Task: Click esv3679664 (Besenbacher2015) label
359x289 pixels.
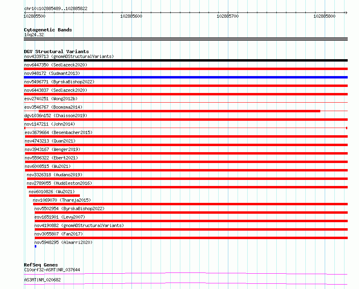Action: click(x=58, y=132)
